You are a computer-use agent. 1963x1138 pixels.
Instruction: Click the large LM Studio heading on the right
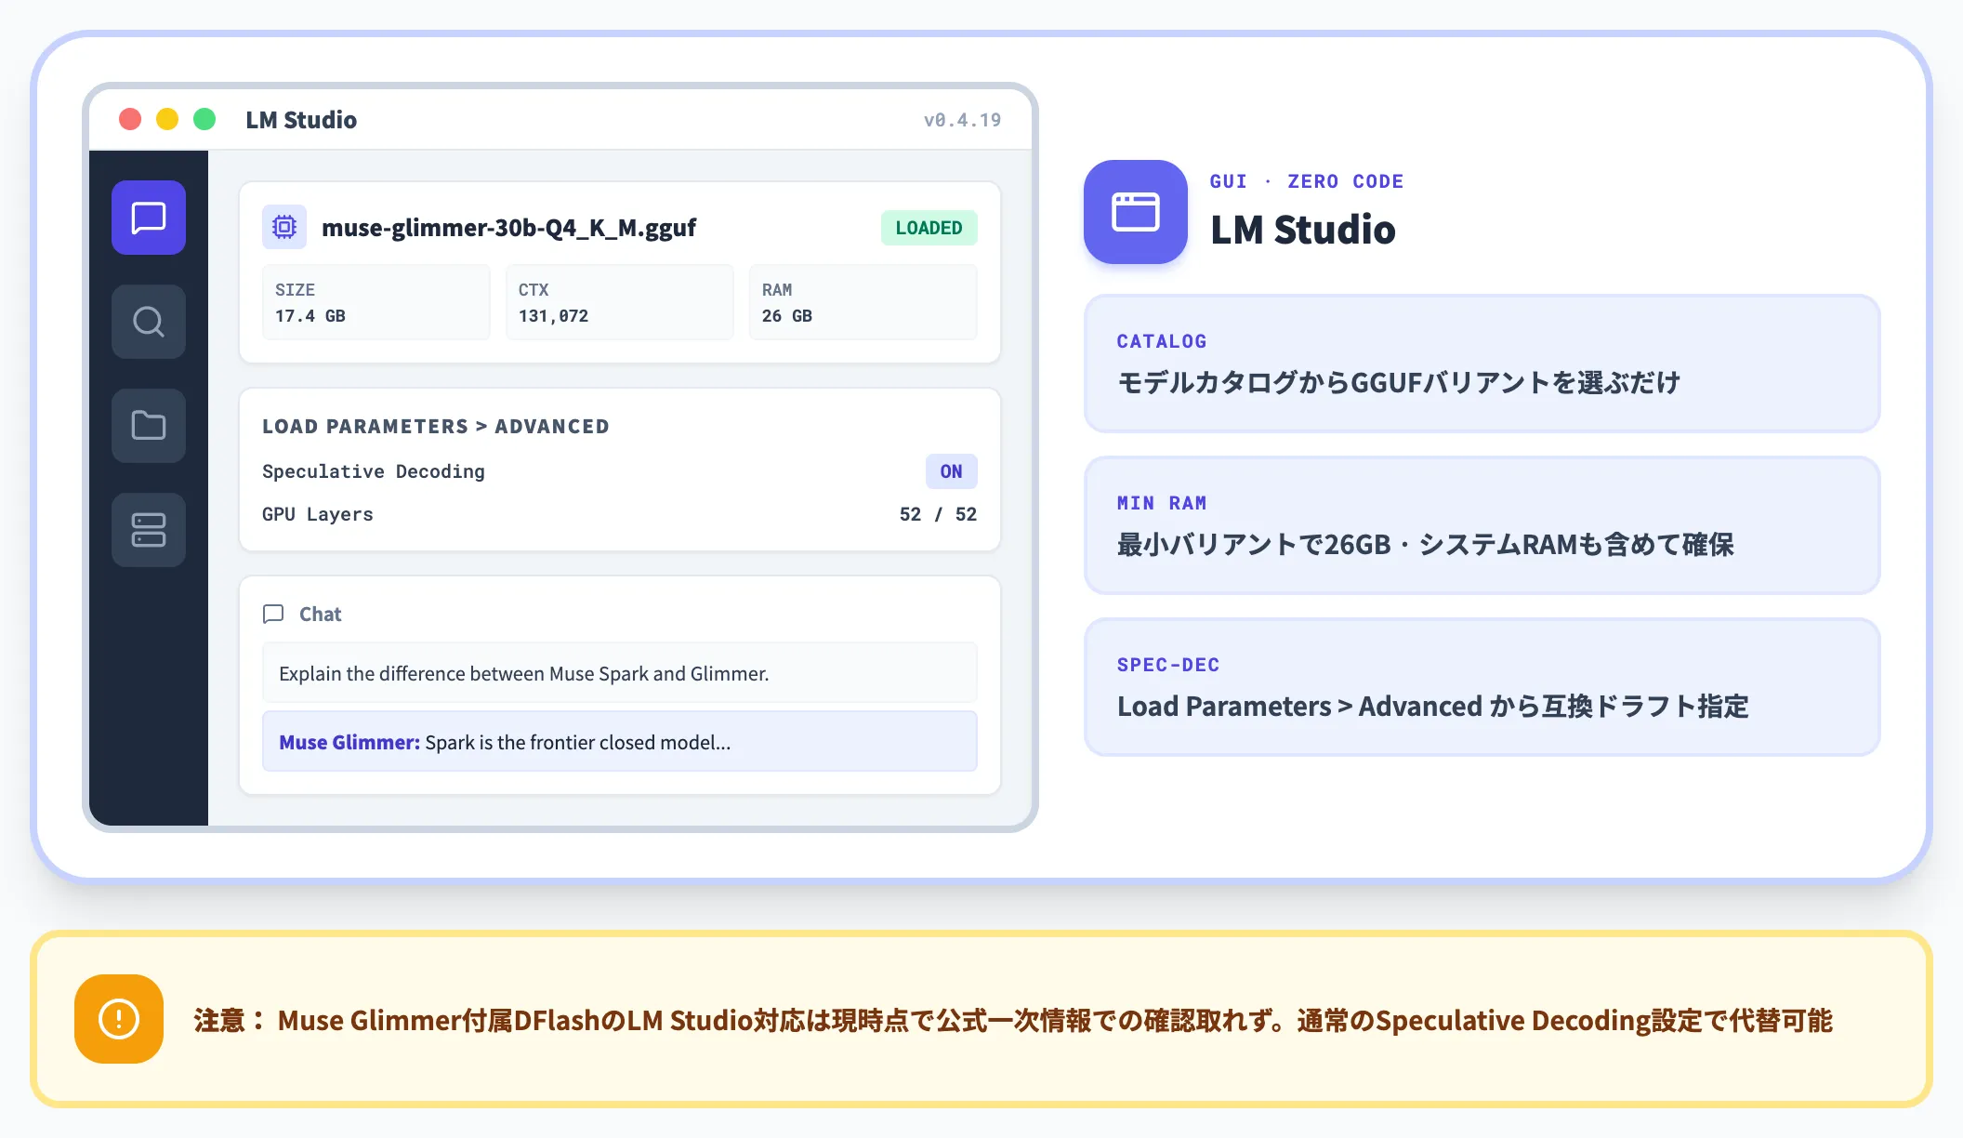click(1302, 230)
